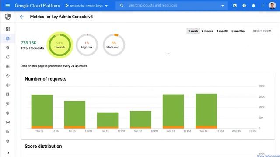
Task: Click the Thu 09 bar in chart
Action: 42,112
